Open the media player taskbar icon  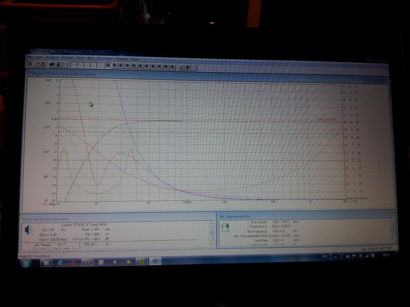tap(101, 262)
